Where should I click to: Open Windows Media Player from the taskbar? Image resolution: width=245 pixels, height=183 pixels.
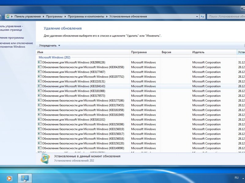(x=9, y=178)
